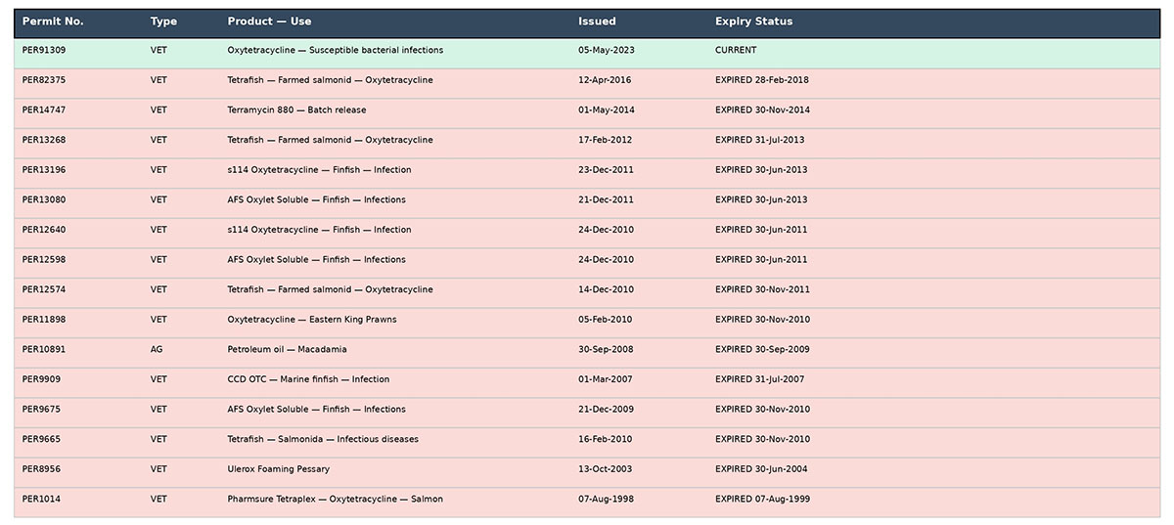Viewport: 1174px width, 525px height.
Task: Click the Type column header
Action: (x=163, y=22)
